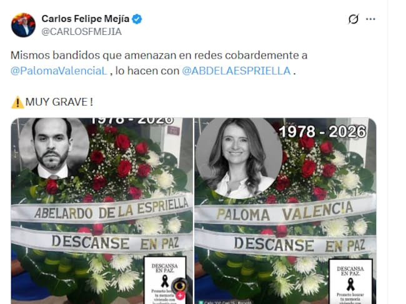The image size is (406, 304).
Task: Click the 1978 - 2026 caption on right image
Action: point(322,132)
